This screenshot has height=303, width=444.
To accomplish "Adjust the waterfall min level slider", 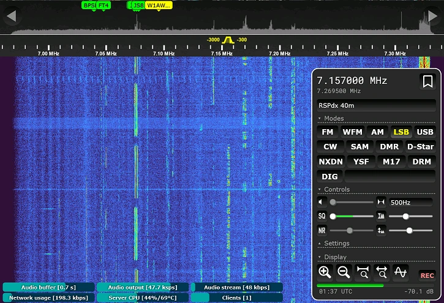I will [x=410, y=231].
